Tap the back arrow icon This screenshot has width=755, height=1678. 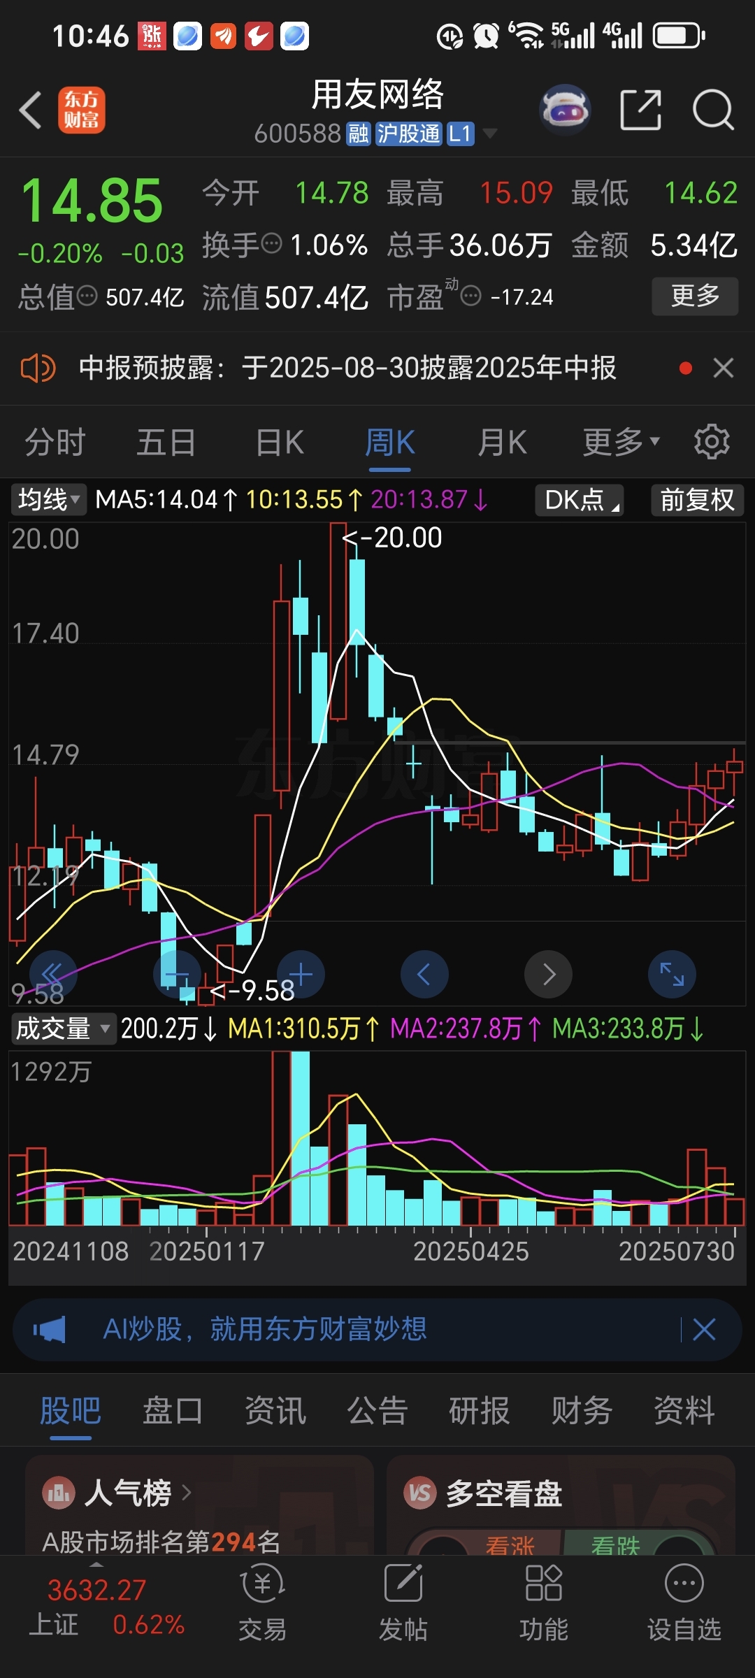click(x=31, y=110)
